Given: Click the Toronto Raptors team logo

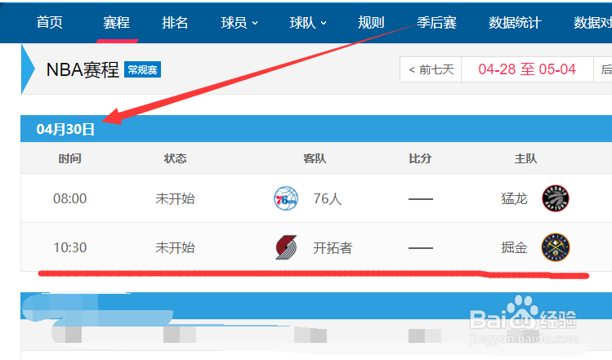Looking at the screenshot, I should [556, 198].
